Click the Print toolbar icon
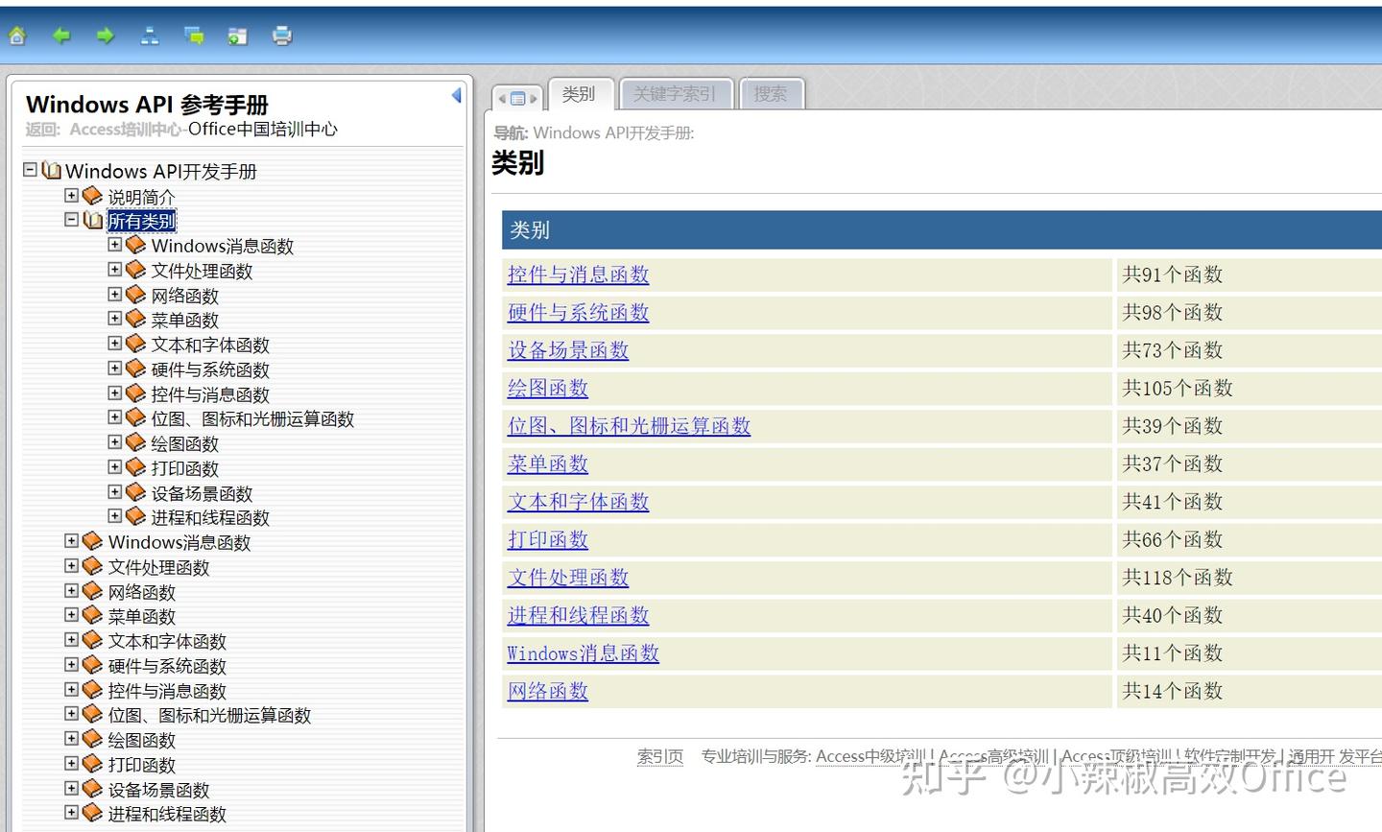Screen dimensions: 1382x832 coord(281,35)
